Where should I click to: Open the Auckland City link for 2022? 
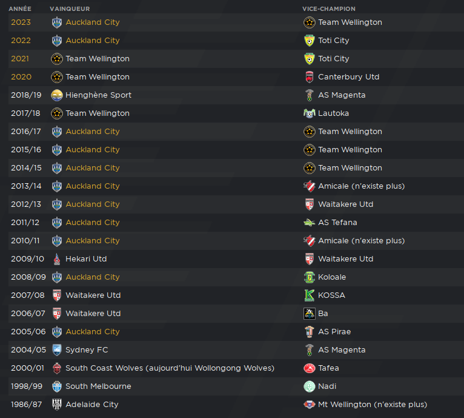tap(93, 40)
